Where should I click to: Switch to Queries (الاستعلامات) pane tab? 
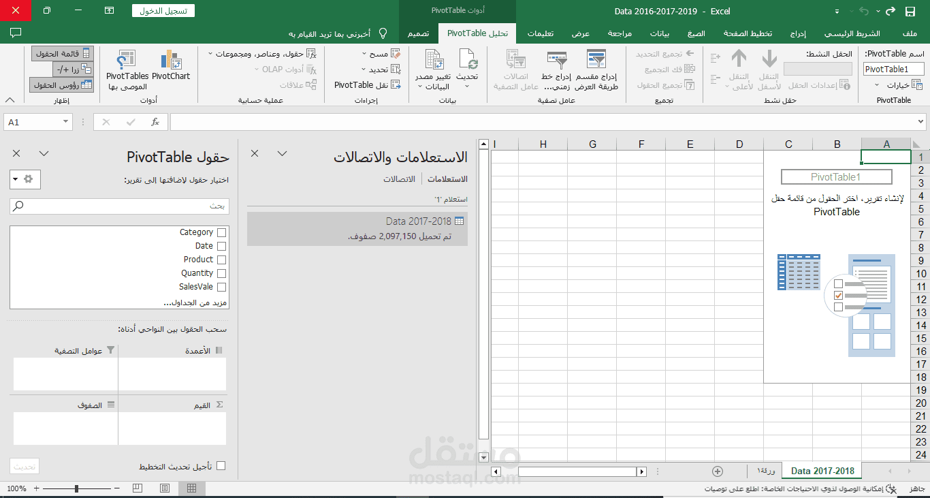click(x=447, y=179)
